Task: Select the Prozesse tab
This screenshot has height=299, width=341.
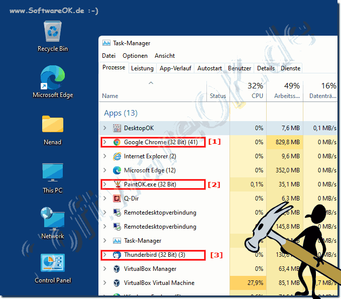Action: (x=113, y=67)
